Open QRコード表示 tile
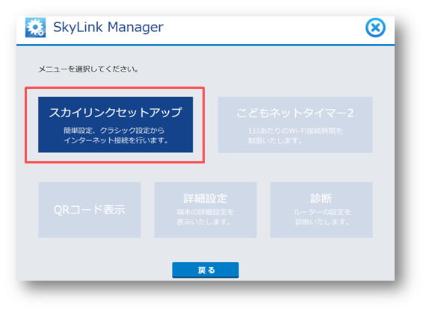This screenshot has width=426, height=312. [x=90, y=210]
